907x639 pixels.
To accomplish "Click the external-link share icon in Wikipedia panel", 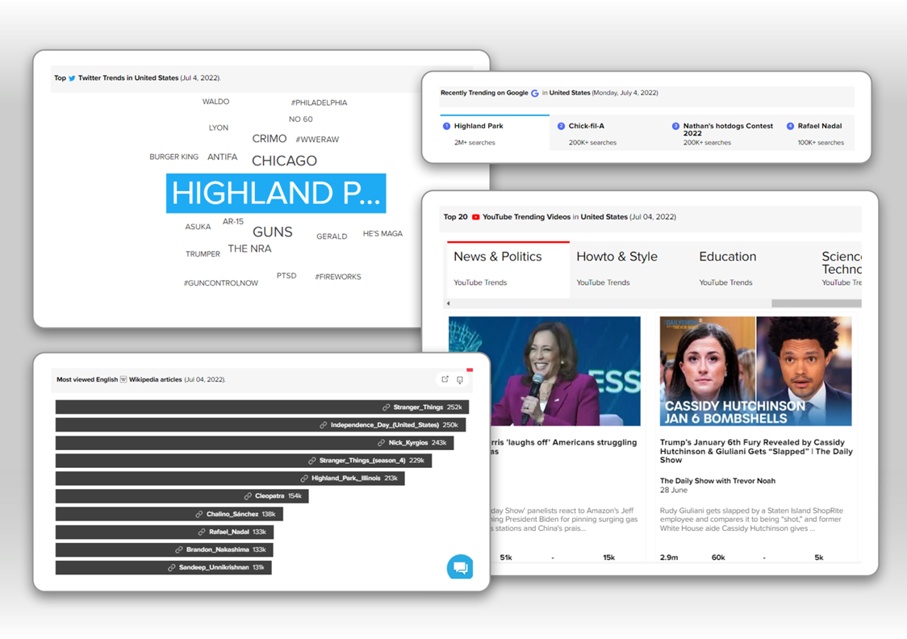I will (445, 379).
